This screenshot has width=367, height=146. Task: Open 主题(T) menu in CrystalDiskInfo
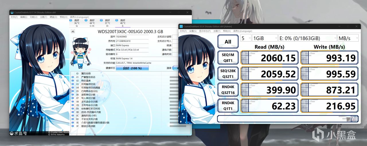44,17
